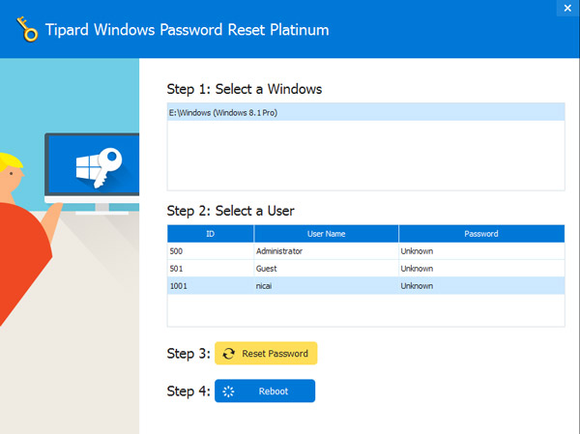
Task: Click the User Name column header
Action: 327,234
